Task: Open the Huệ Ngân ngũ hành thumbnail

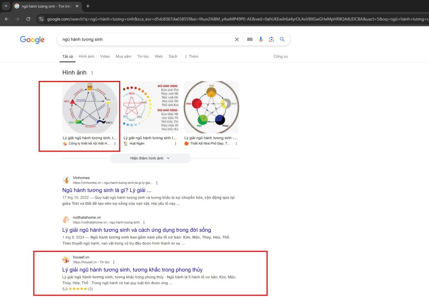Action: click(151, 107)
